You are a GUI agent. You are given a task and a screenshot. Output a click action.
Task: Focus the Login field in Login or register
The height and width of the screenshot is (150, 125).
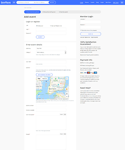tap(51, 29)
